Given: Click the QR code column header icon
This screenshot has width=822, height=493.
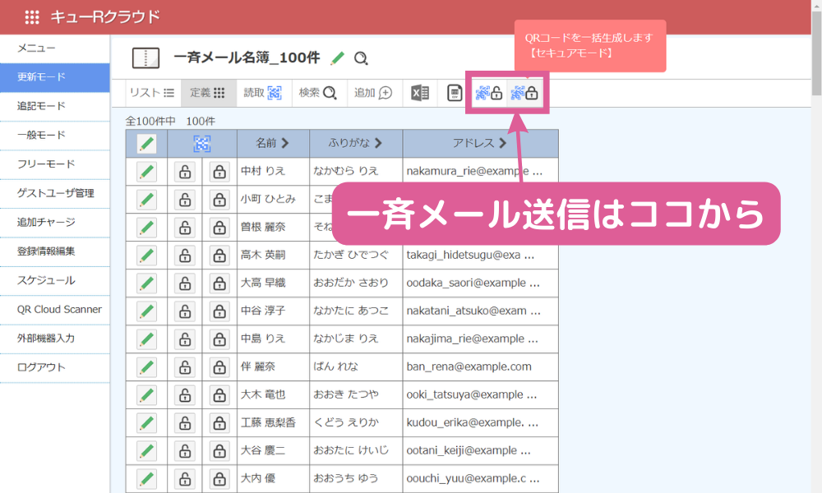Looking at the screenshot, I should [202, 144].
